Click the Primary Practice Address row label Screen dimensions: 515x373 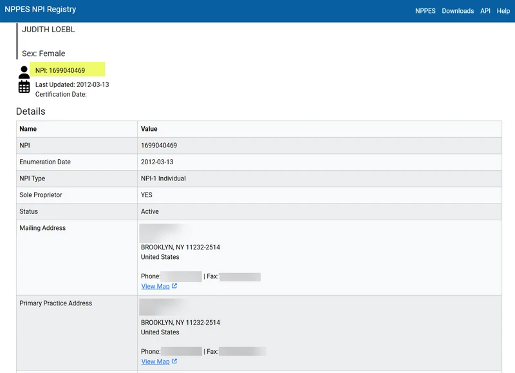click(55, 303)
